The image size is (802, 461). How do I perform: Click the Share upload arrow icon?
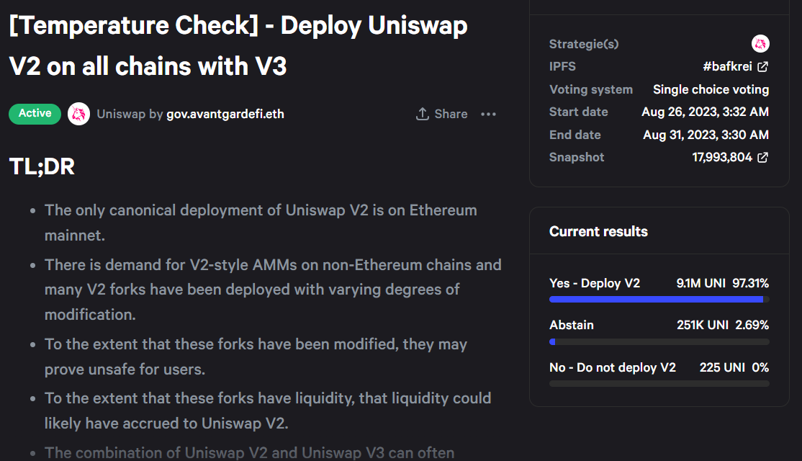422,113
